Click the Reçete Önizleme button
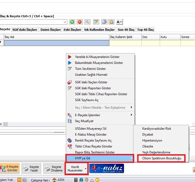 coord(54,169)
